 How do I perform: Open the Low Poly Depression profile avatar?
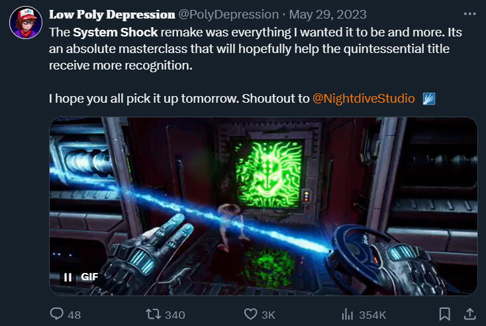pos(26,23)
